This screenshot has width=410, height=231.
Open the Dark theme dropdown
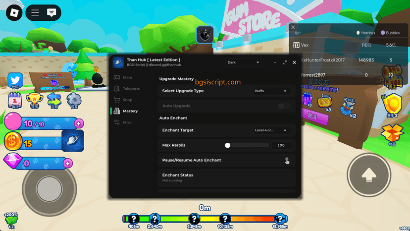coord(243,62)
